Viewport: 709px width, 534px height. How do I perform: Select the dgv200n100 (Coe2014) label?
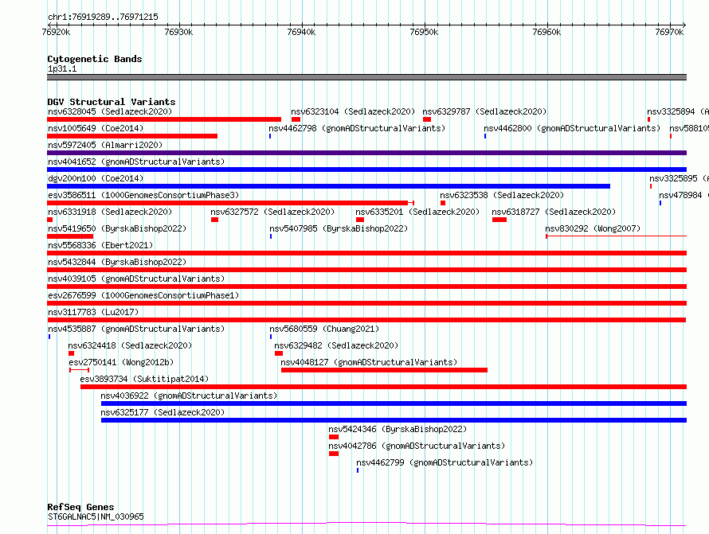click(96, 178)
